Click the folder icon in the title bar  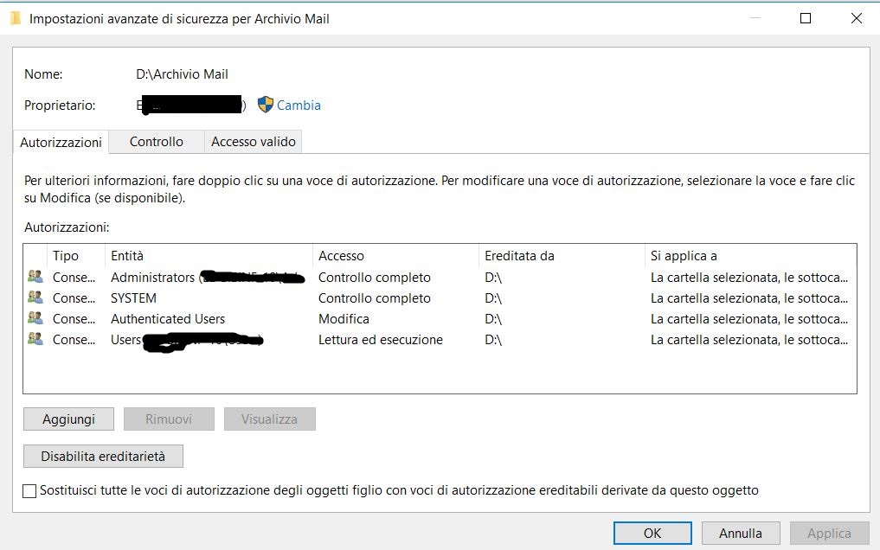point(16,18)
